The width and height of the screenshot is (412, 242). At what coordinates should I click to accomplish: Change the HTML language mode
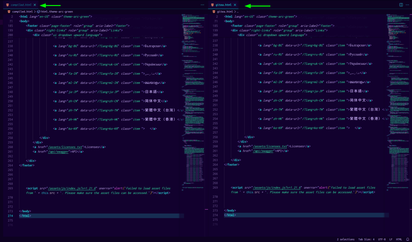tap(399, 239)
